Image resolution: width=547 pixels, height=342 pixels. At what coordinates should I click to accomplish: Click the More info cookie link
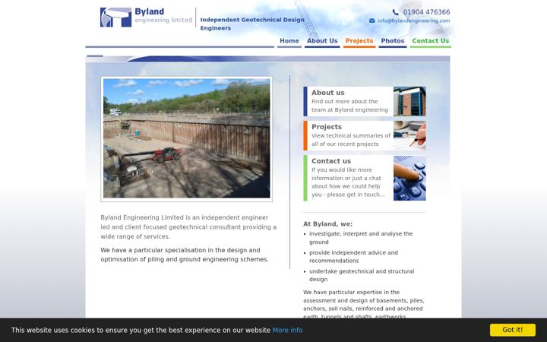click(x=287, y=330)
